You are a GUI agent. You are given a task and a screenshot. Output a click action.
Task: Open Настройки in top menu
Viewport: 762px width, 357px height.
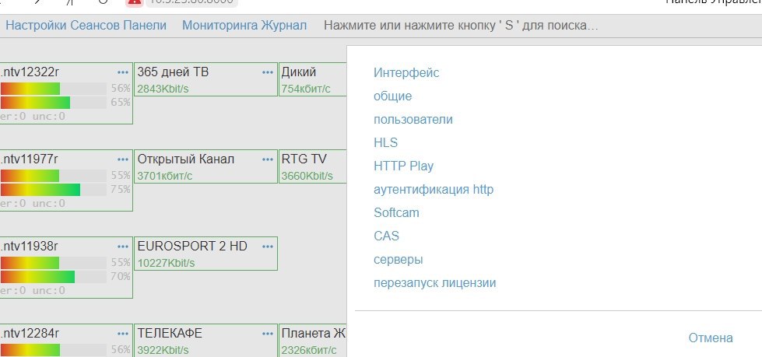click(x=36, y=25)
